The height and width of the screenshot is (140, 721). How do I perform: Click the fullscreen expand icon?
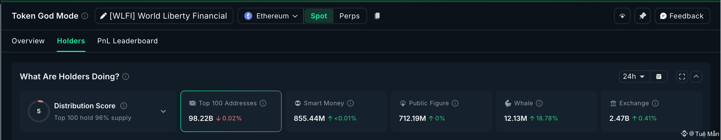(x=682, y=76)
